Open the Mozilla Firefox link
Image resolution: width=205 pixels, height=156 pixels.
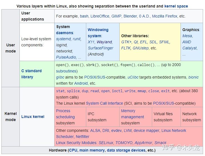165,16
